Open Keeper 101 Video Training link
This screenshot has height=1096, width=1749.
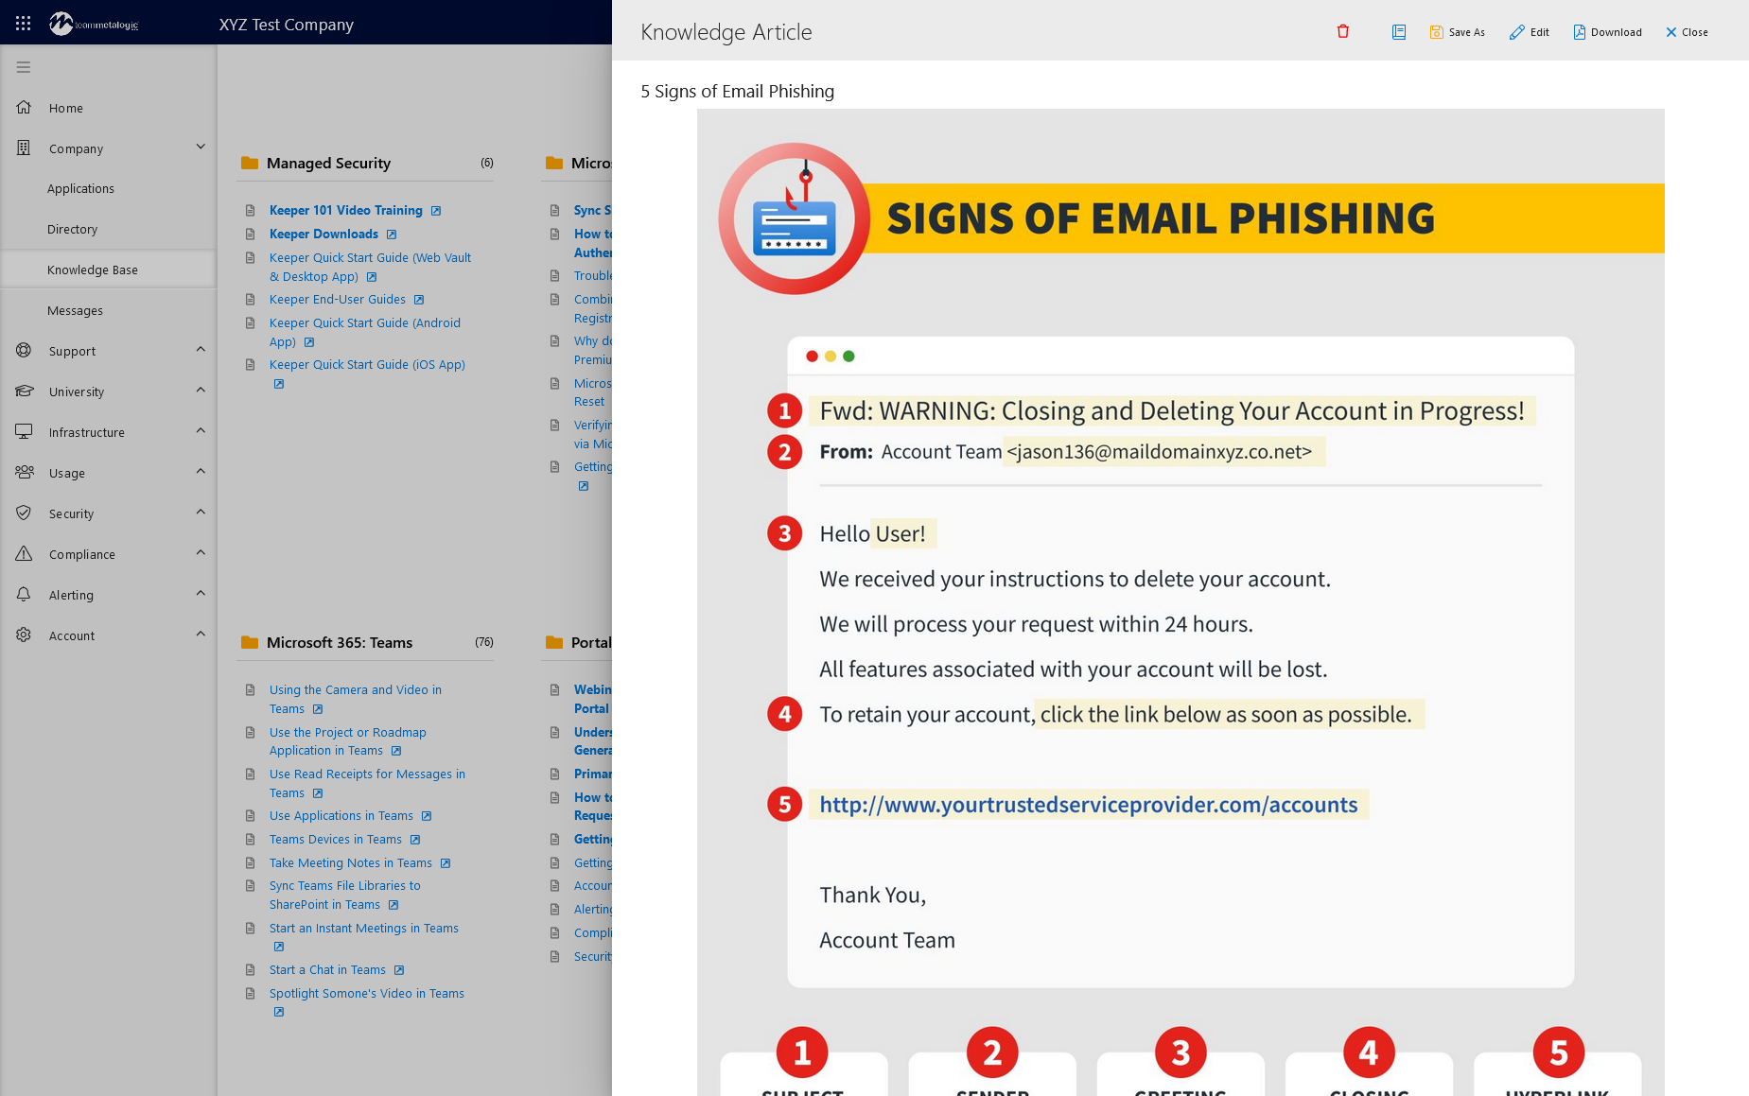point(345,210)
